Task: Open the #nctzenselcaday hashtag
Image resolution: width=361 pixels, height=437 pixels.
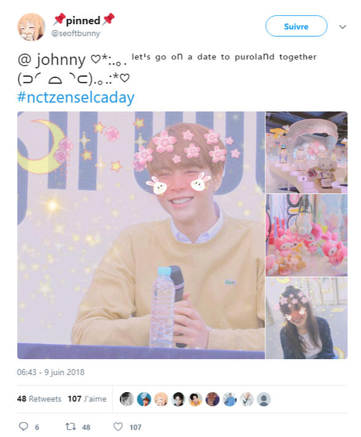Action: click(x=76, y=98)
